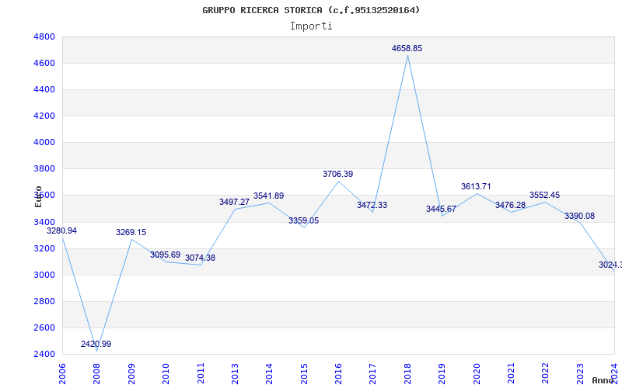Click the x-axis year 2019
Image resolution: width=622 pixels, height=388 pixels.
tap(442, 373)
